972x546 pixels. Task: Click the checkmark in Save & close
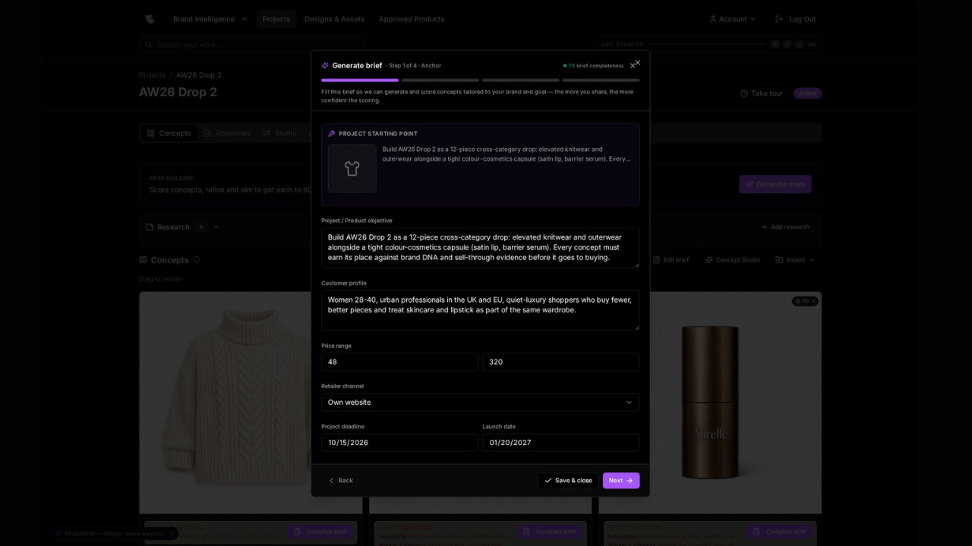[548, 481]
